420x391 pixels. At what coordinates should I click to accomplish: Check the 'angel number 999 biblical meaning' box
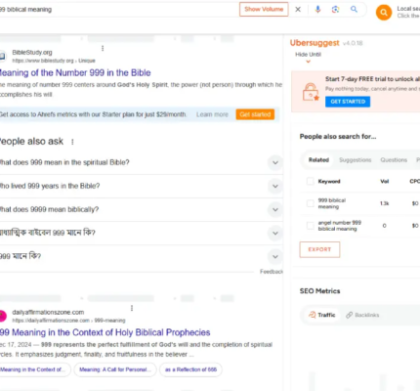pos(311,226)
